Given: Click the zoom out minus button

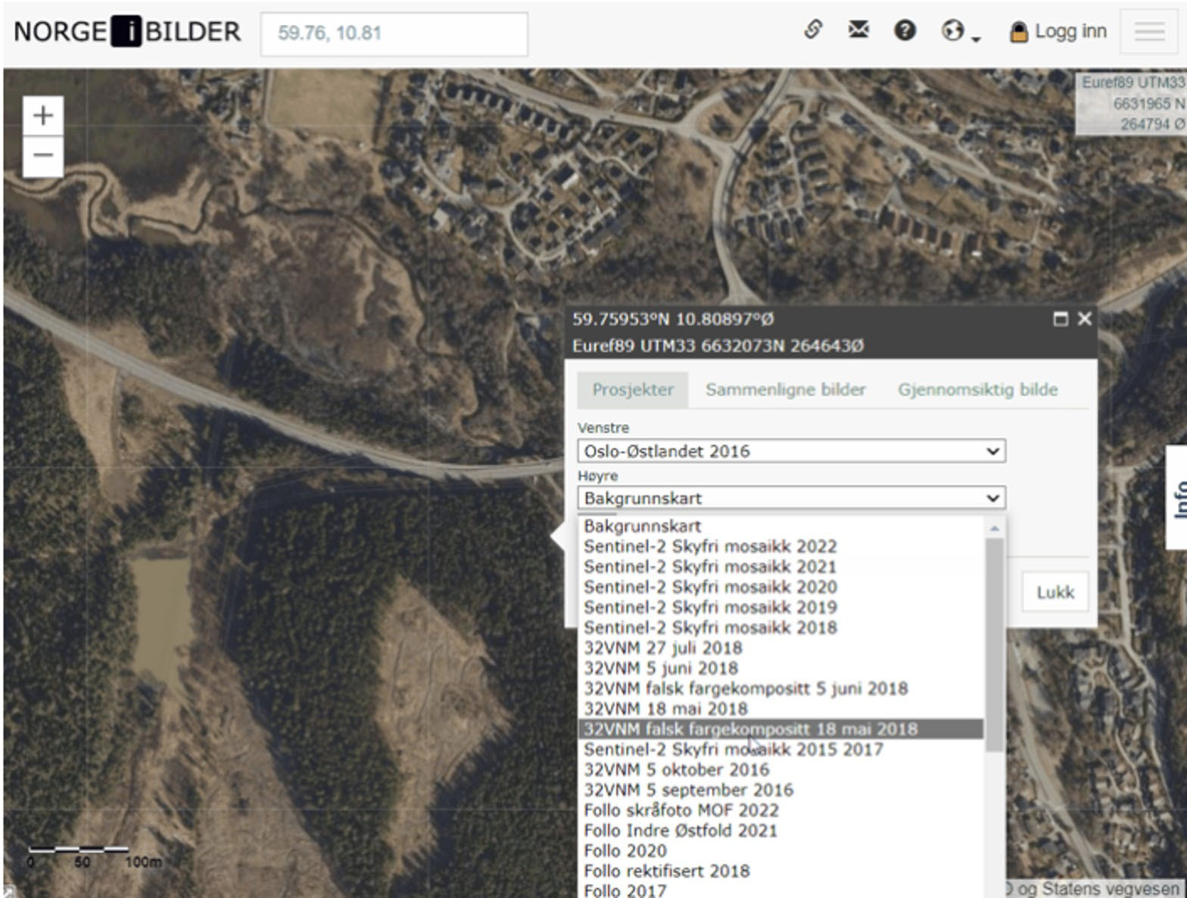Looking at the screenshot, I should pyautogui.click(x=42, y=156).
